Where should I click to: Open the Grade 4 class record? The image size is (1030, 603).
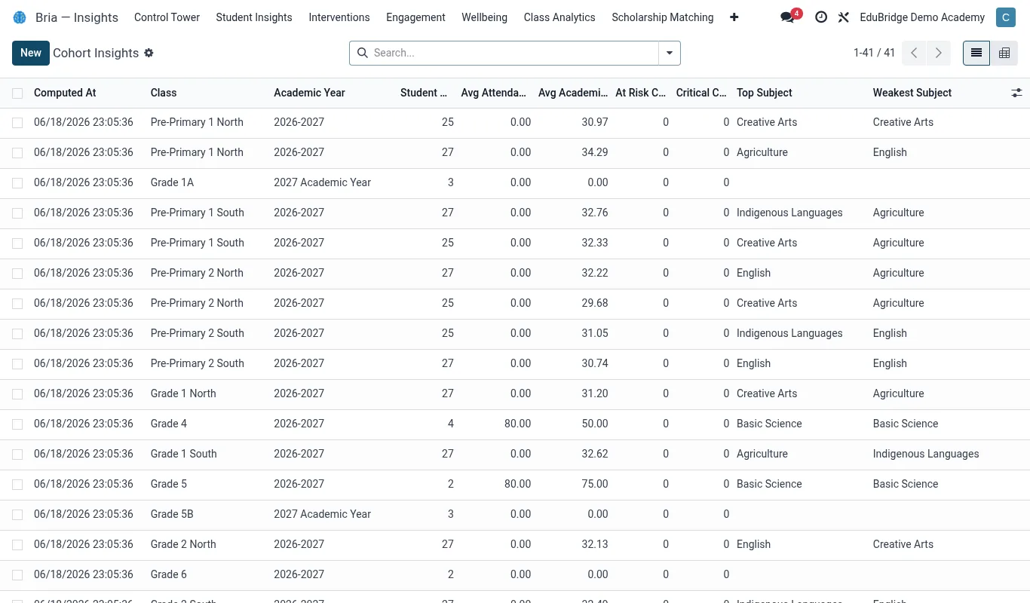click(x=169, y=424)
